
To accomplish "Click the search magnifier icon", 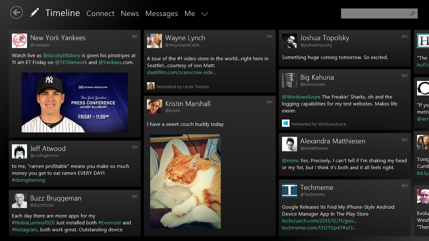I will tap(412, 13).
